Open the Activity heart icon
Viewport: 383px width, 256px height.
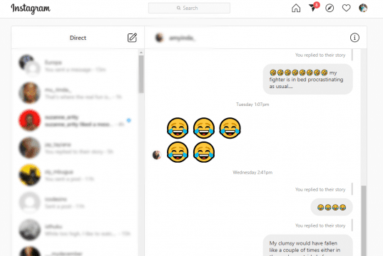[x=346, y=8]
